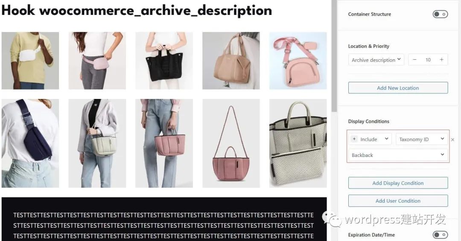Select the white belt bag product thumbnail
This screenshot has height=241, width=461.
coord(30,61)
